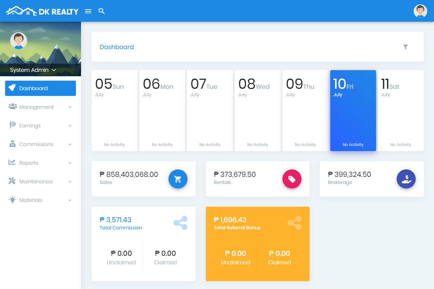Open the top-right user avatar

point(420,11)
